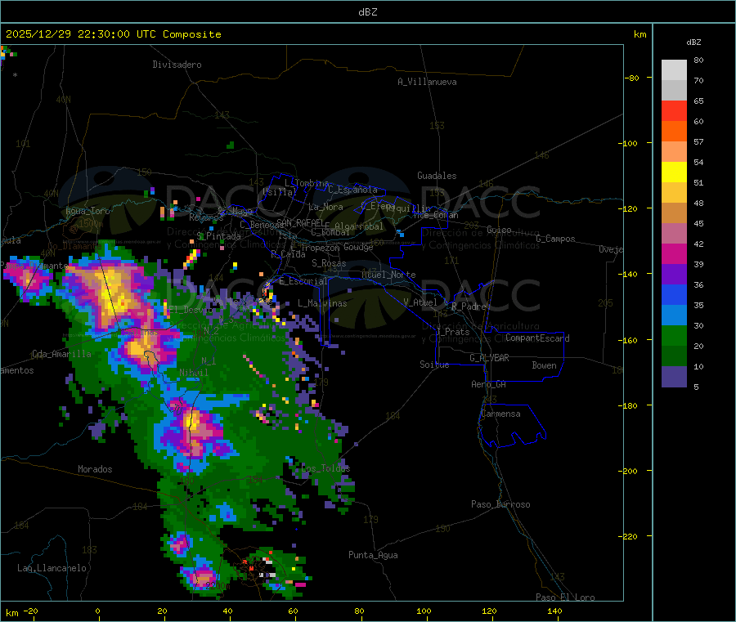The height and width of the screenshot is (622, 736).
Task: Click the 'Aero_GA' map label
Action: pyautogui.click(x=489, y=384)
